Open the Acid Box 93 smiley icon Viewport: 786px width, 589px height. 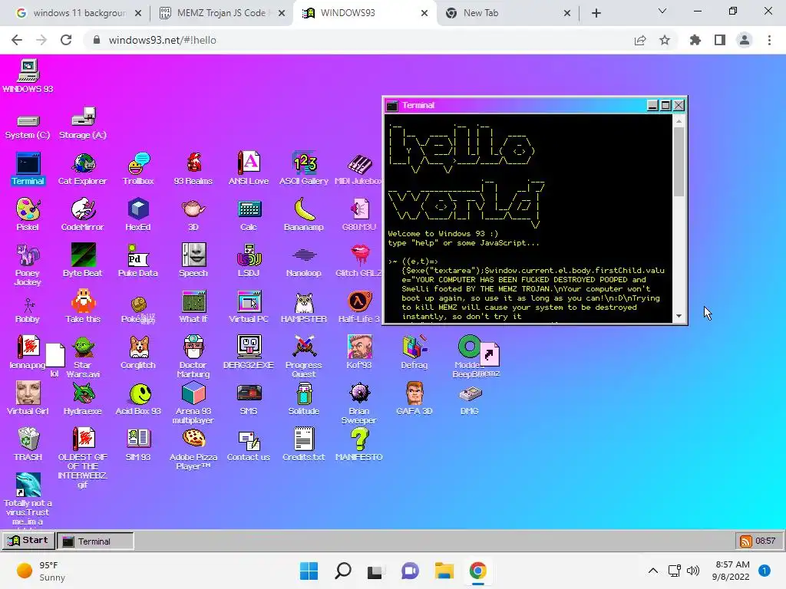(x=138, y=399)
